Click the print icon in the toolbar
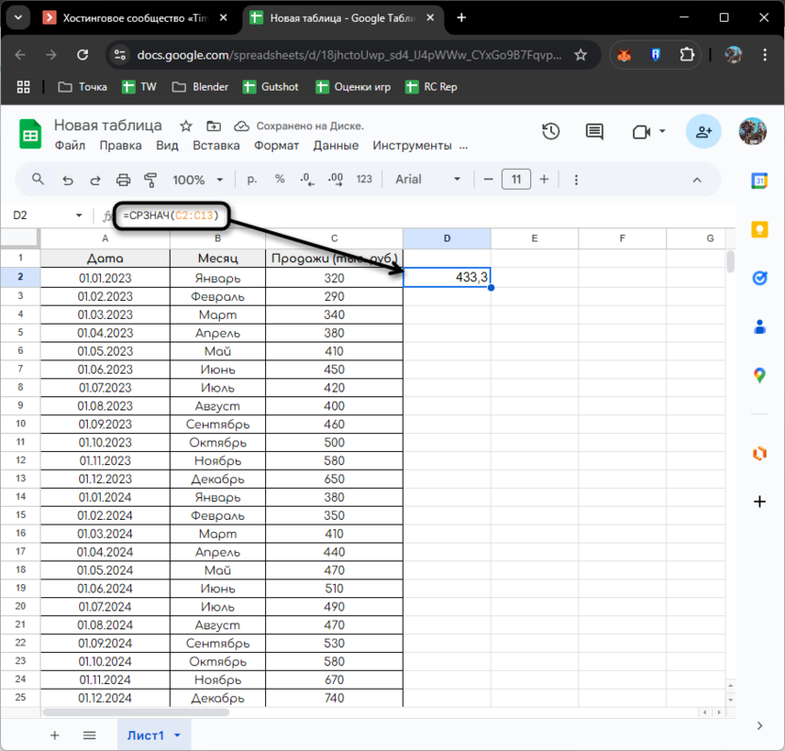 click(x=123, y=179)
